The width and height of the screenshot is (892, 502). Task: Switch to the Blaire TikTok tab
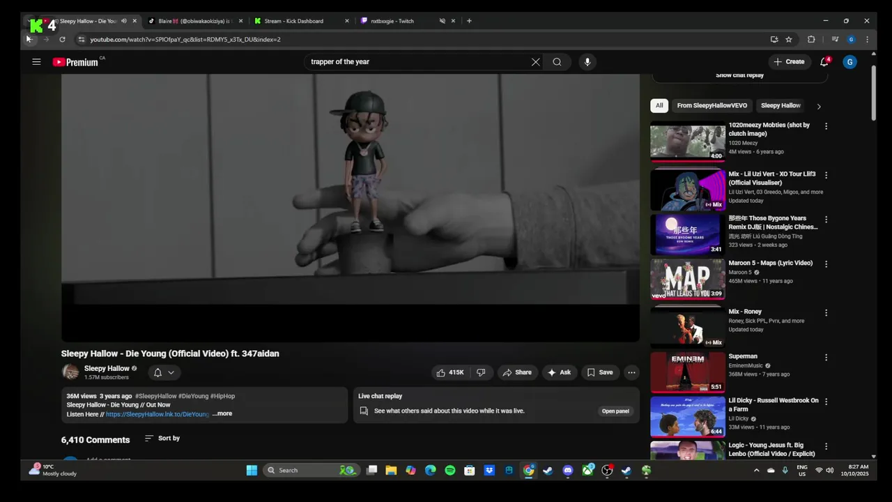(x=194, y=21)
